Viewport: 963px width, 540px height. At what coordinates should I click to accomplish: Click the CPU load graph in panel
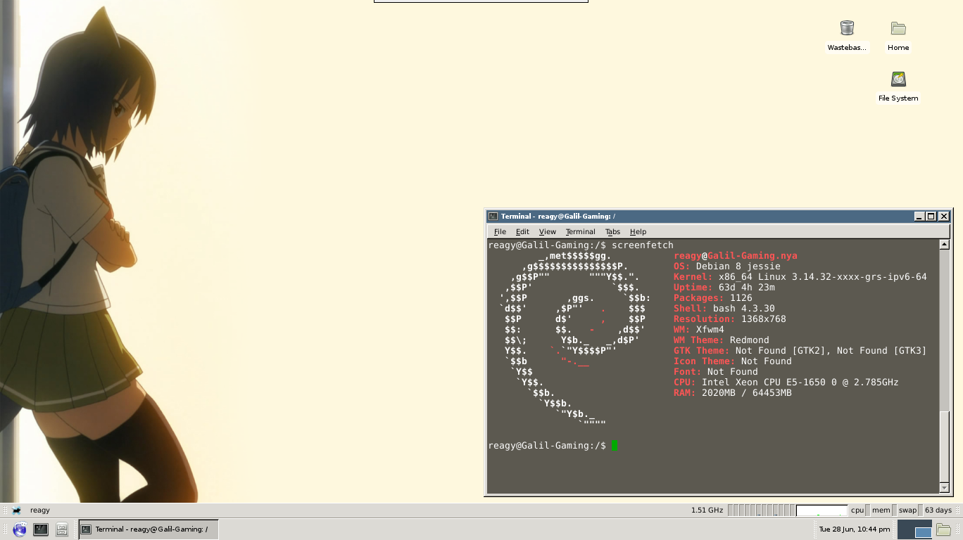click(x=822, y=510)
